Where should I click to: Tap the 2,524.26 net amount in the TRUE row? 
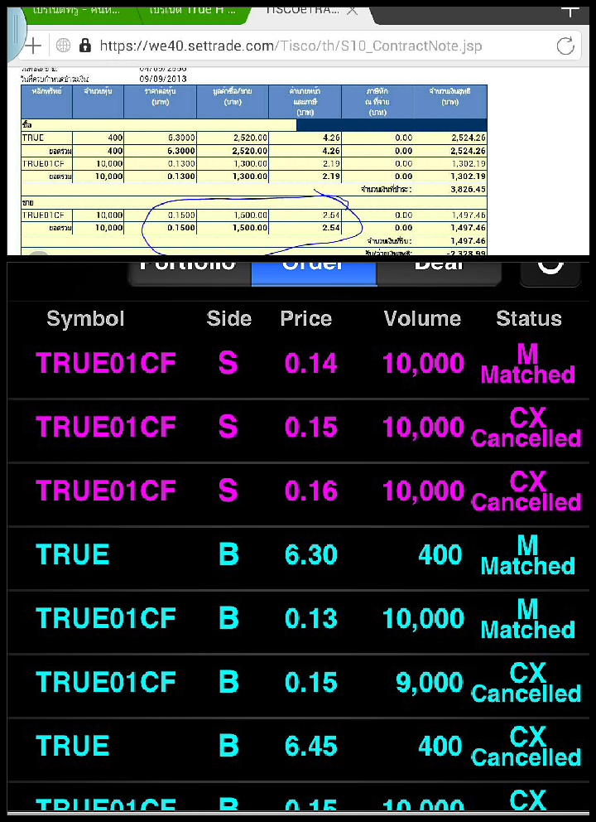click(469, 138)
